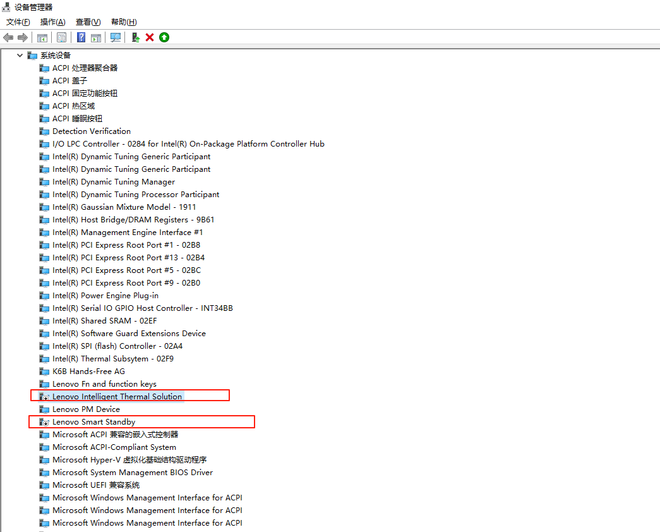This screenshot has width=660, height=532.
Task: Select Intel(R) Serial IO GPIO Host Controller
Action: (x=142, y=308)
